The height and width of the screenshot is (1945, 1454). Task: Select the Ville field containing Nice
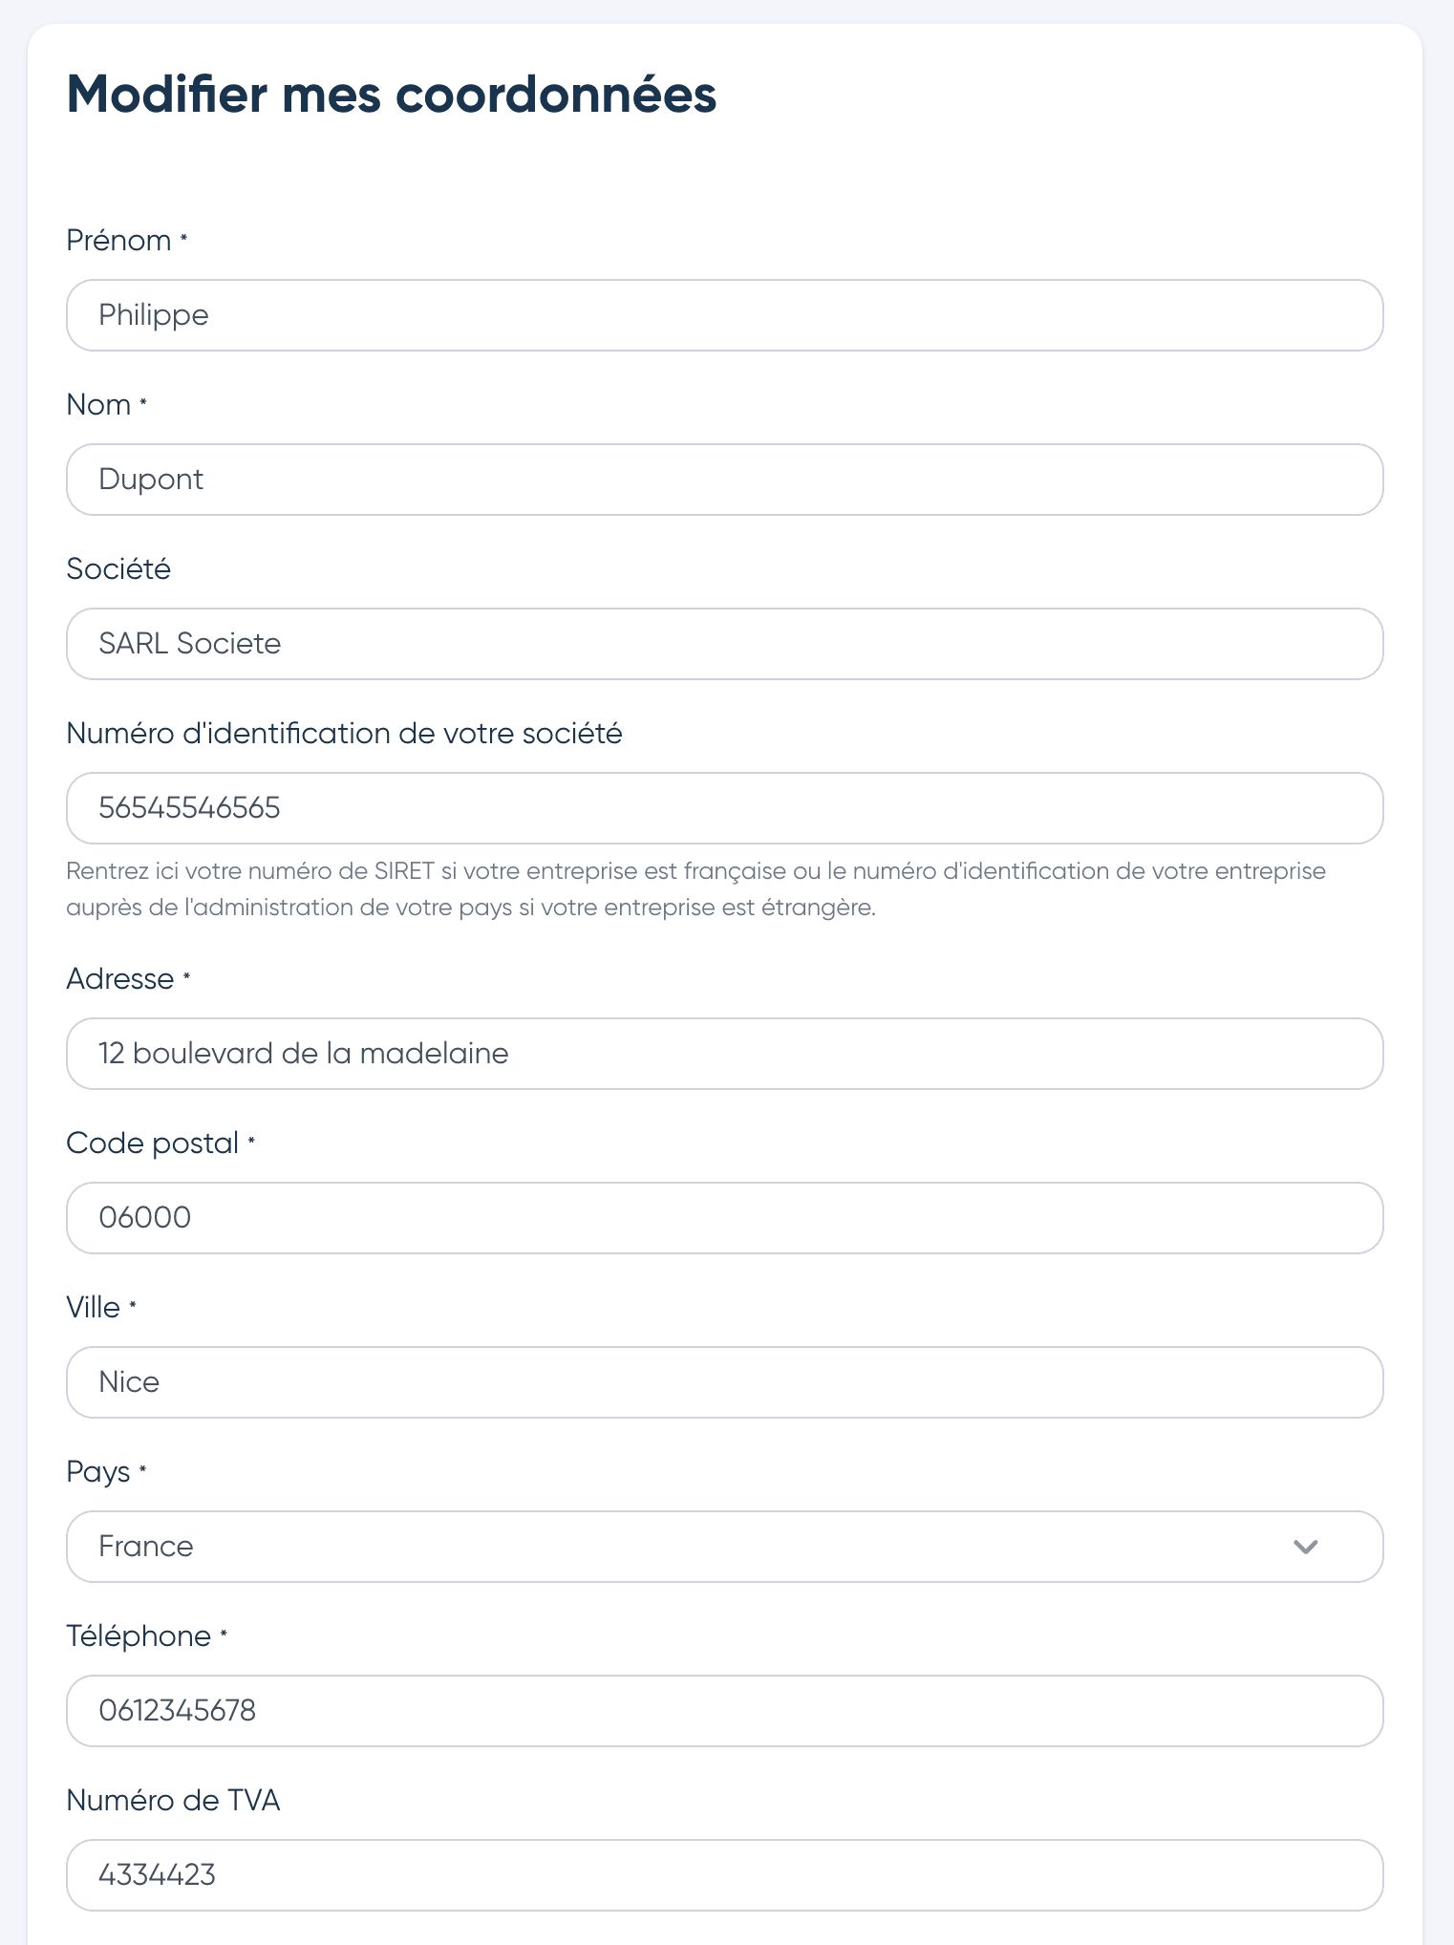click(724, 1382)
